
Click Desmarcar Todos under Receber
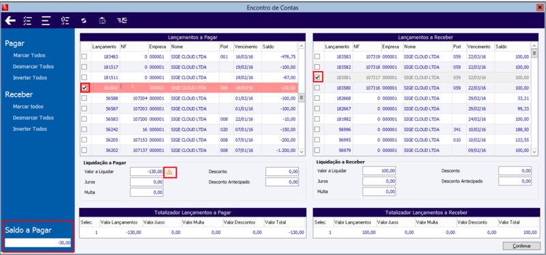click(33, 117)
